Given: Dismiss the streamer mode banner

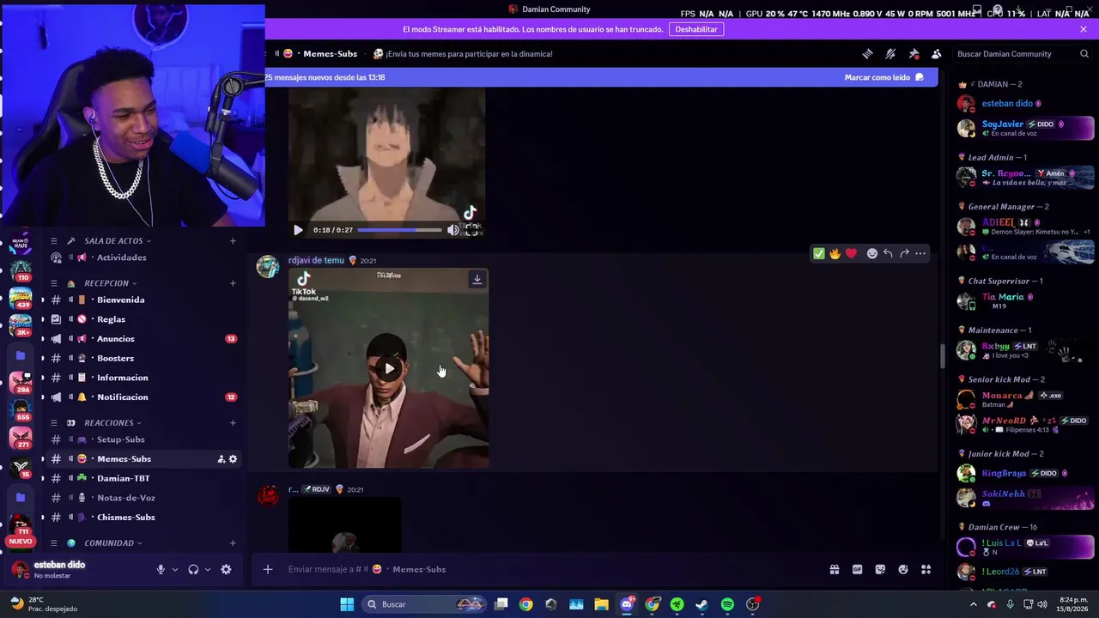Looking at the screenshot, I should (1084, 29).
